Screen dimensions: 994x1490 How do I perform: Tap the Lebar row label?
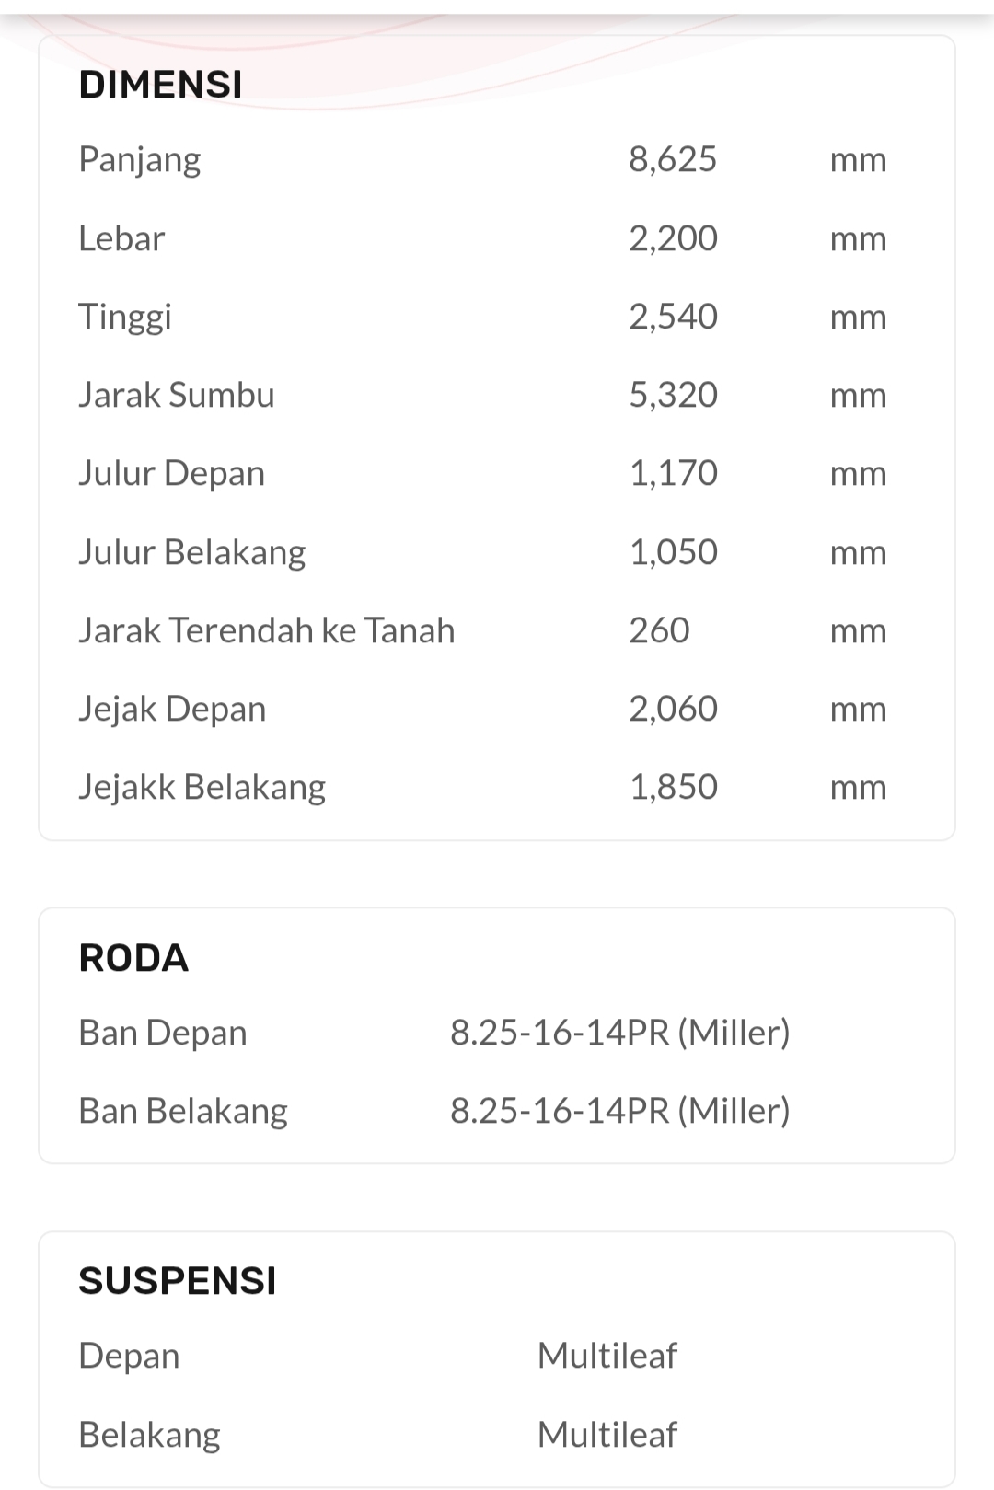pos(121,238)
